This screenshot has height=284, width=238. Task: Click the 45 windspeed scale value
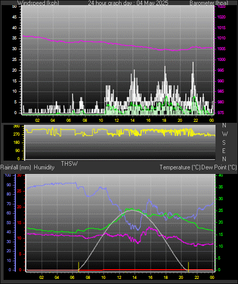14,17
